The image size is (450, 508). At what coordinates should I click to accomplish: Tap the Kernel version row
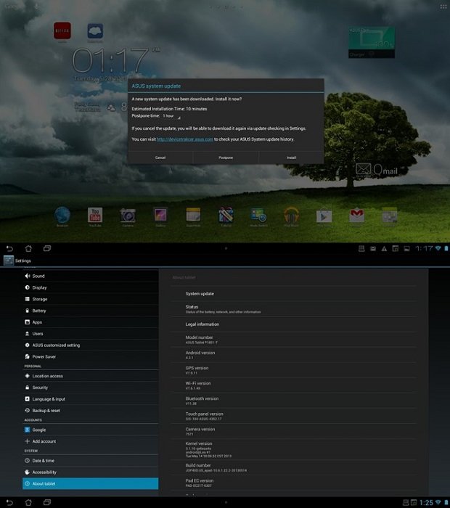(x=293, y=449)
